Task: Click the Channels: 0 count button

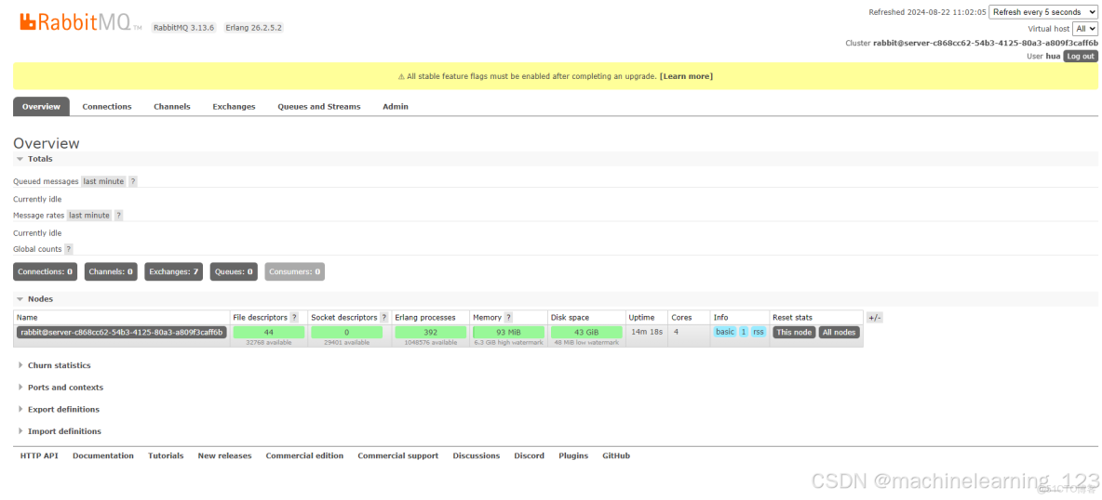Action: (111, 271)
